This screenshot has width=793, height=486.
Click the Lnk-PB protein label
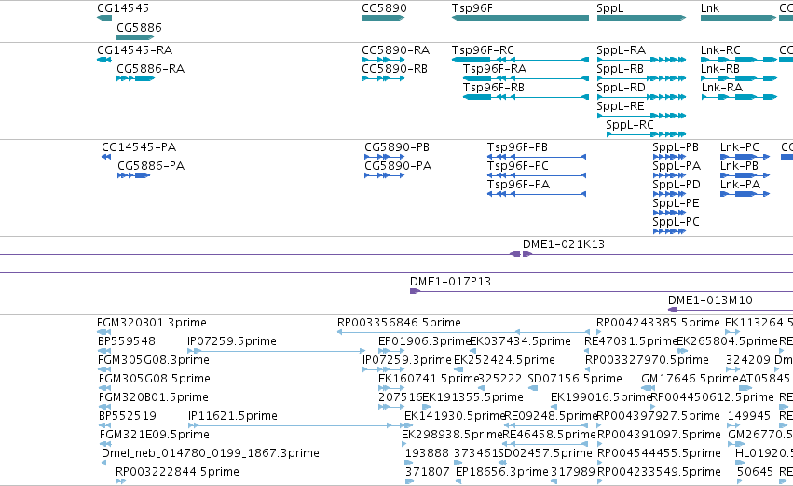[x=739, y=166]
